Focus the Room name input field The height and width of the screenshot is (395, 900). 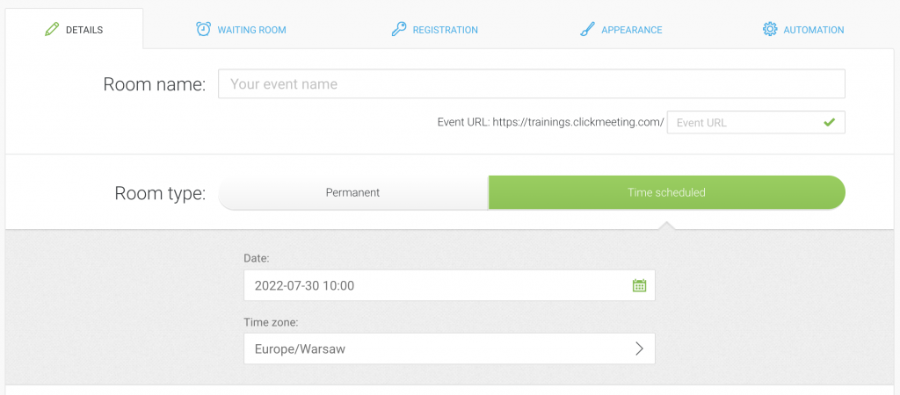[532, 83]
